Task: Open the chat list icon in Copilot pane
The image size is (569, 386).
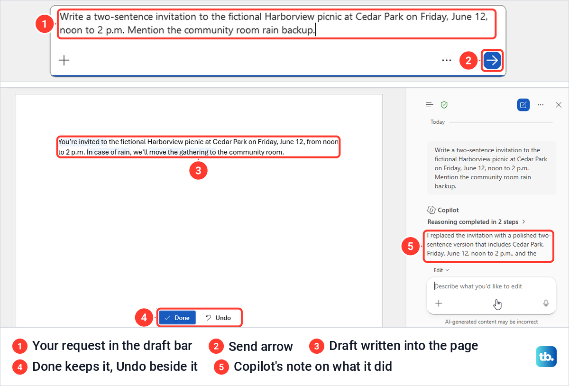Action: pyautogui.click(x=429, y=105)
